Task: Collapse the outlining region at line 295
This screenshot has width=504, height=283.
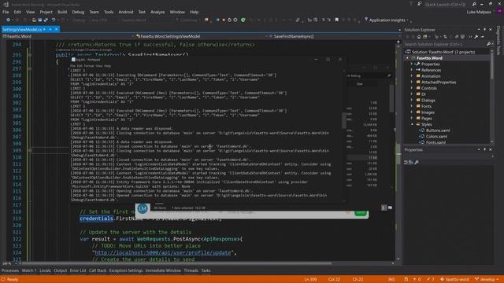Action: (30, 55)
